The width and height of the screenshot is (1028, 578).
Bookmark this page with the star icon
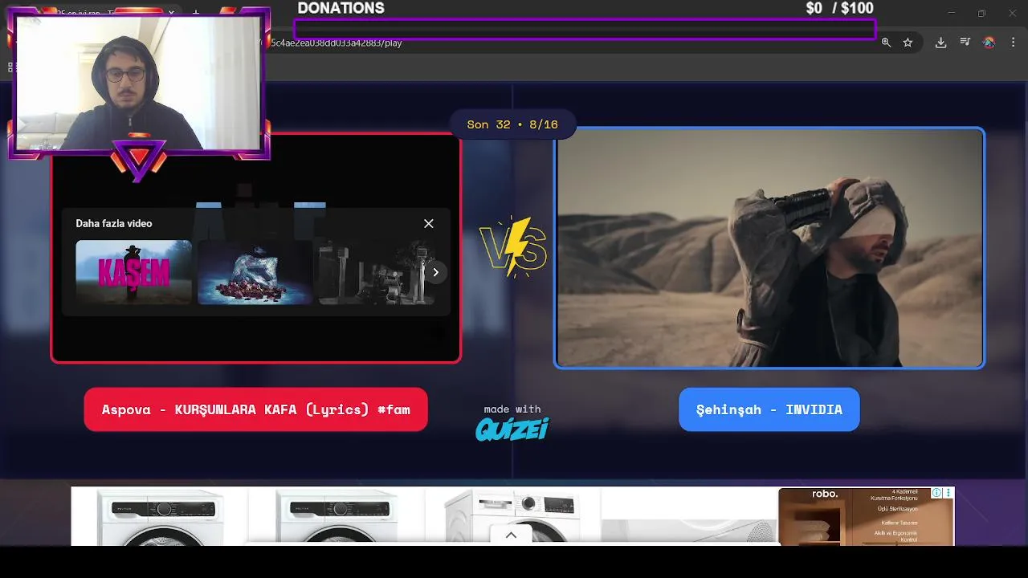[x=908, y=43]
